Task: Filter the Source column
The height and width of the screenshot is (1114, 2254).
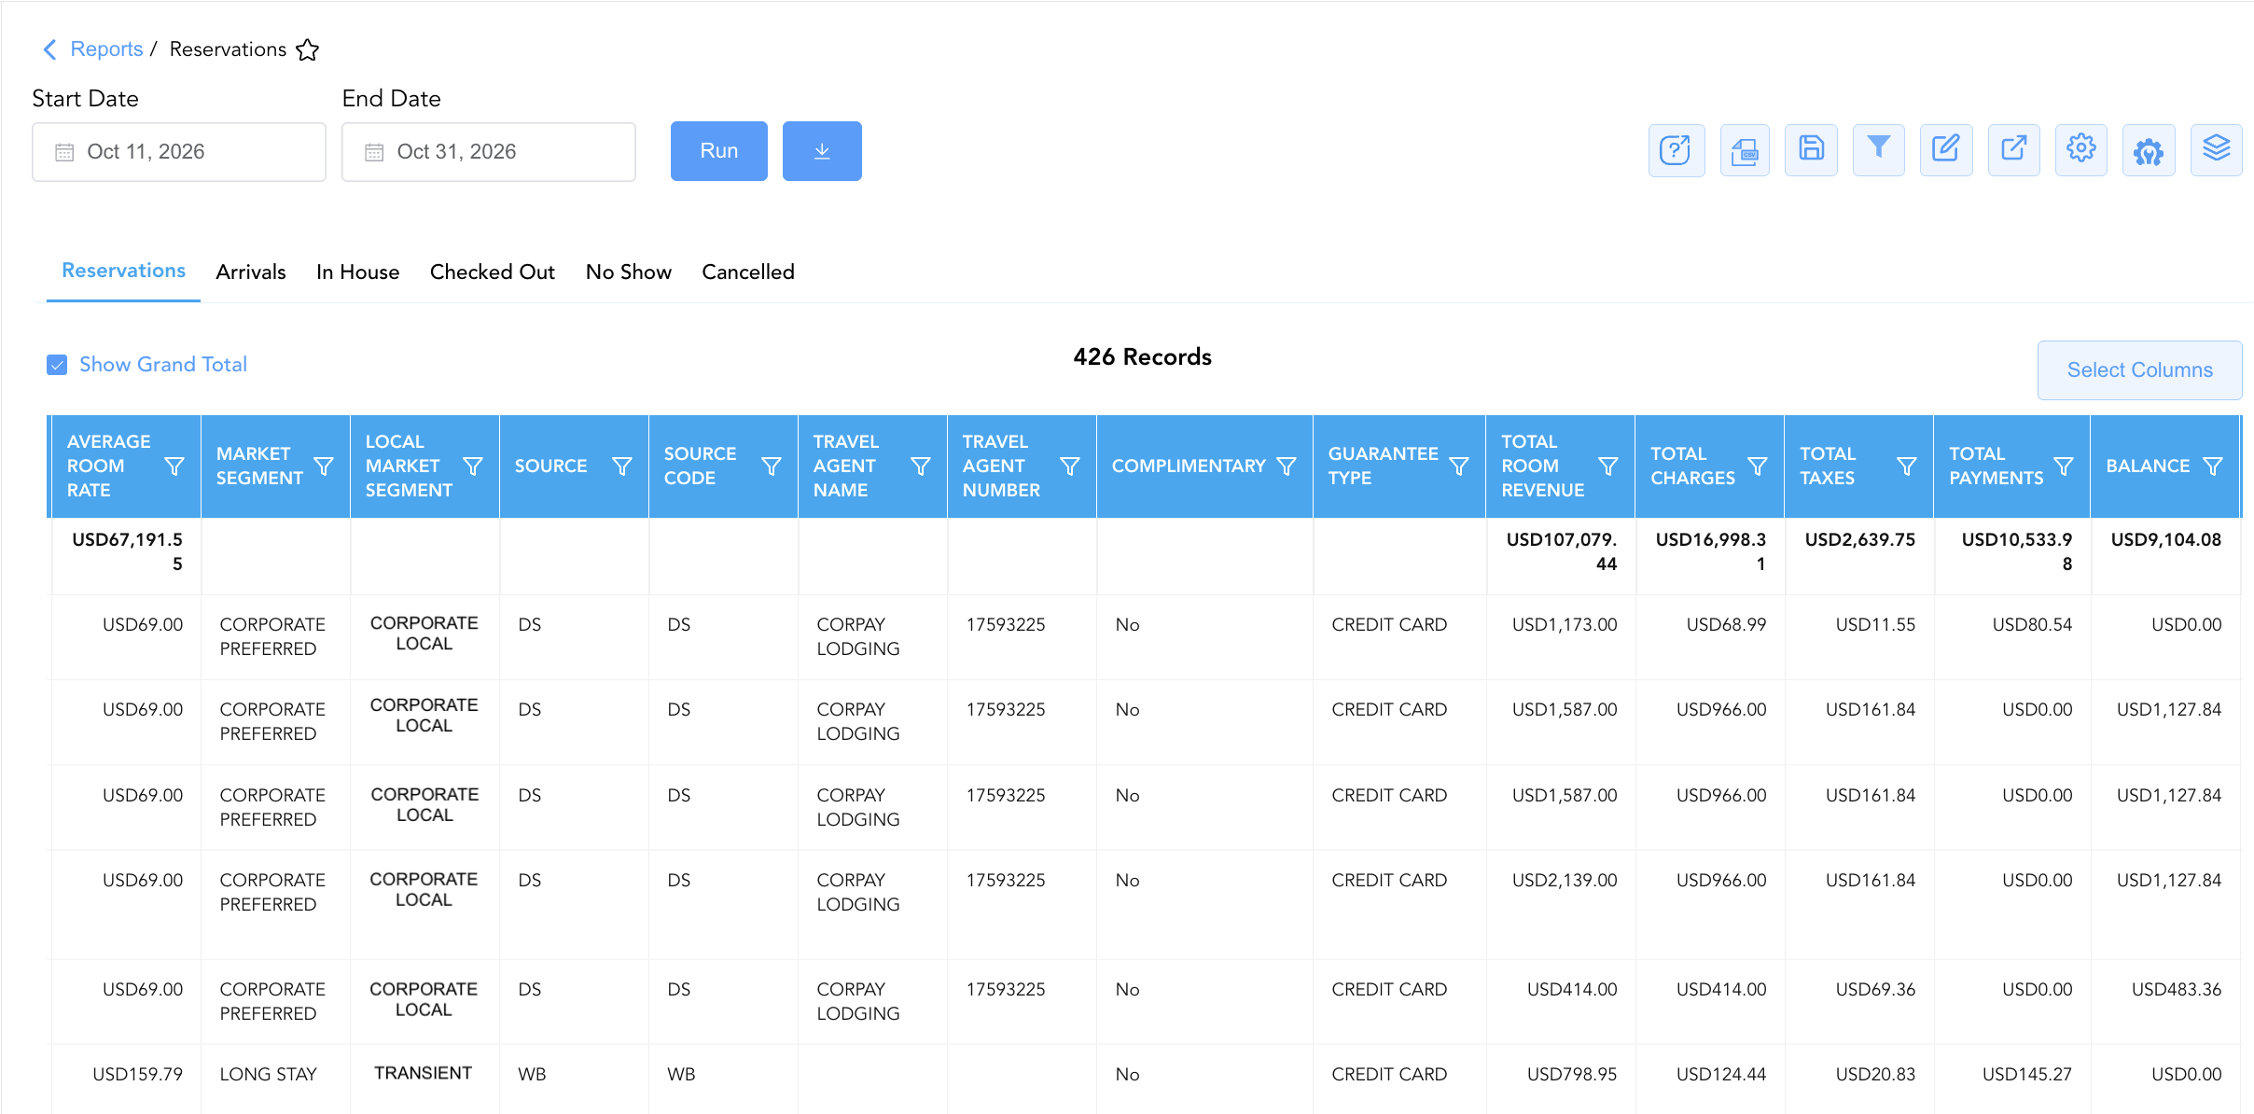Action: pos(622,466)
